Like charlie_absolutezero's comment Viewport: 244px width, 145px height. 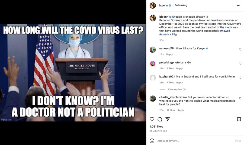[240, 98]
